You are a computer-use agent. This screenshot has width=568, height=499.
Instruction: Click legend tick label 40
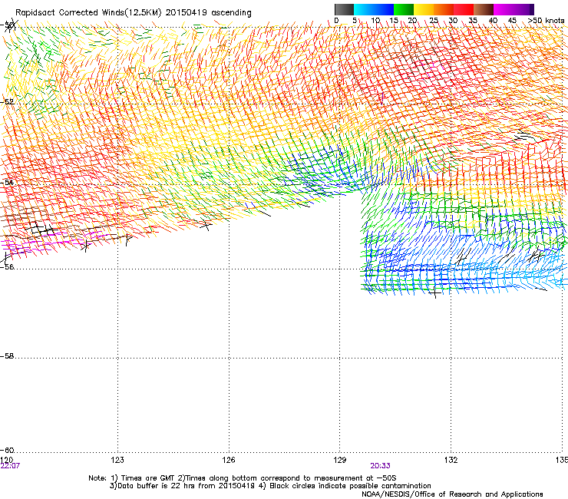[x=493, y=21]
